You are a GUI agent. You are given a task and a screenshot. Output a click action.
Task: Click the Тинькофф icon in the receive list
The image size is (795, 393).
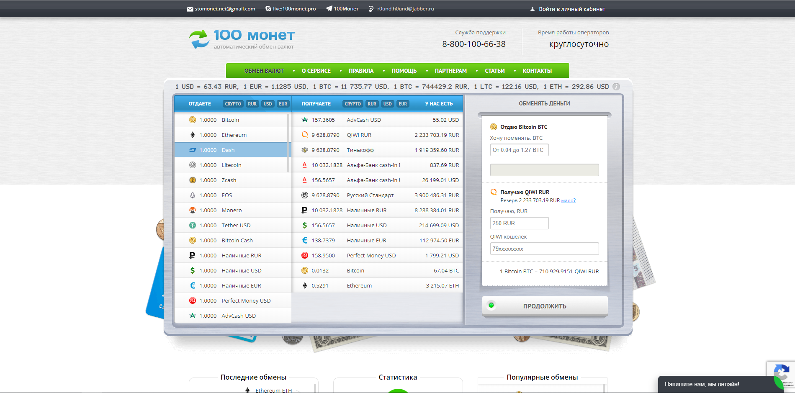(x=305, y=150)
